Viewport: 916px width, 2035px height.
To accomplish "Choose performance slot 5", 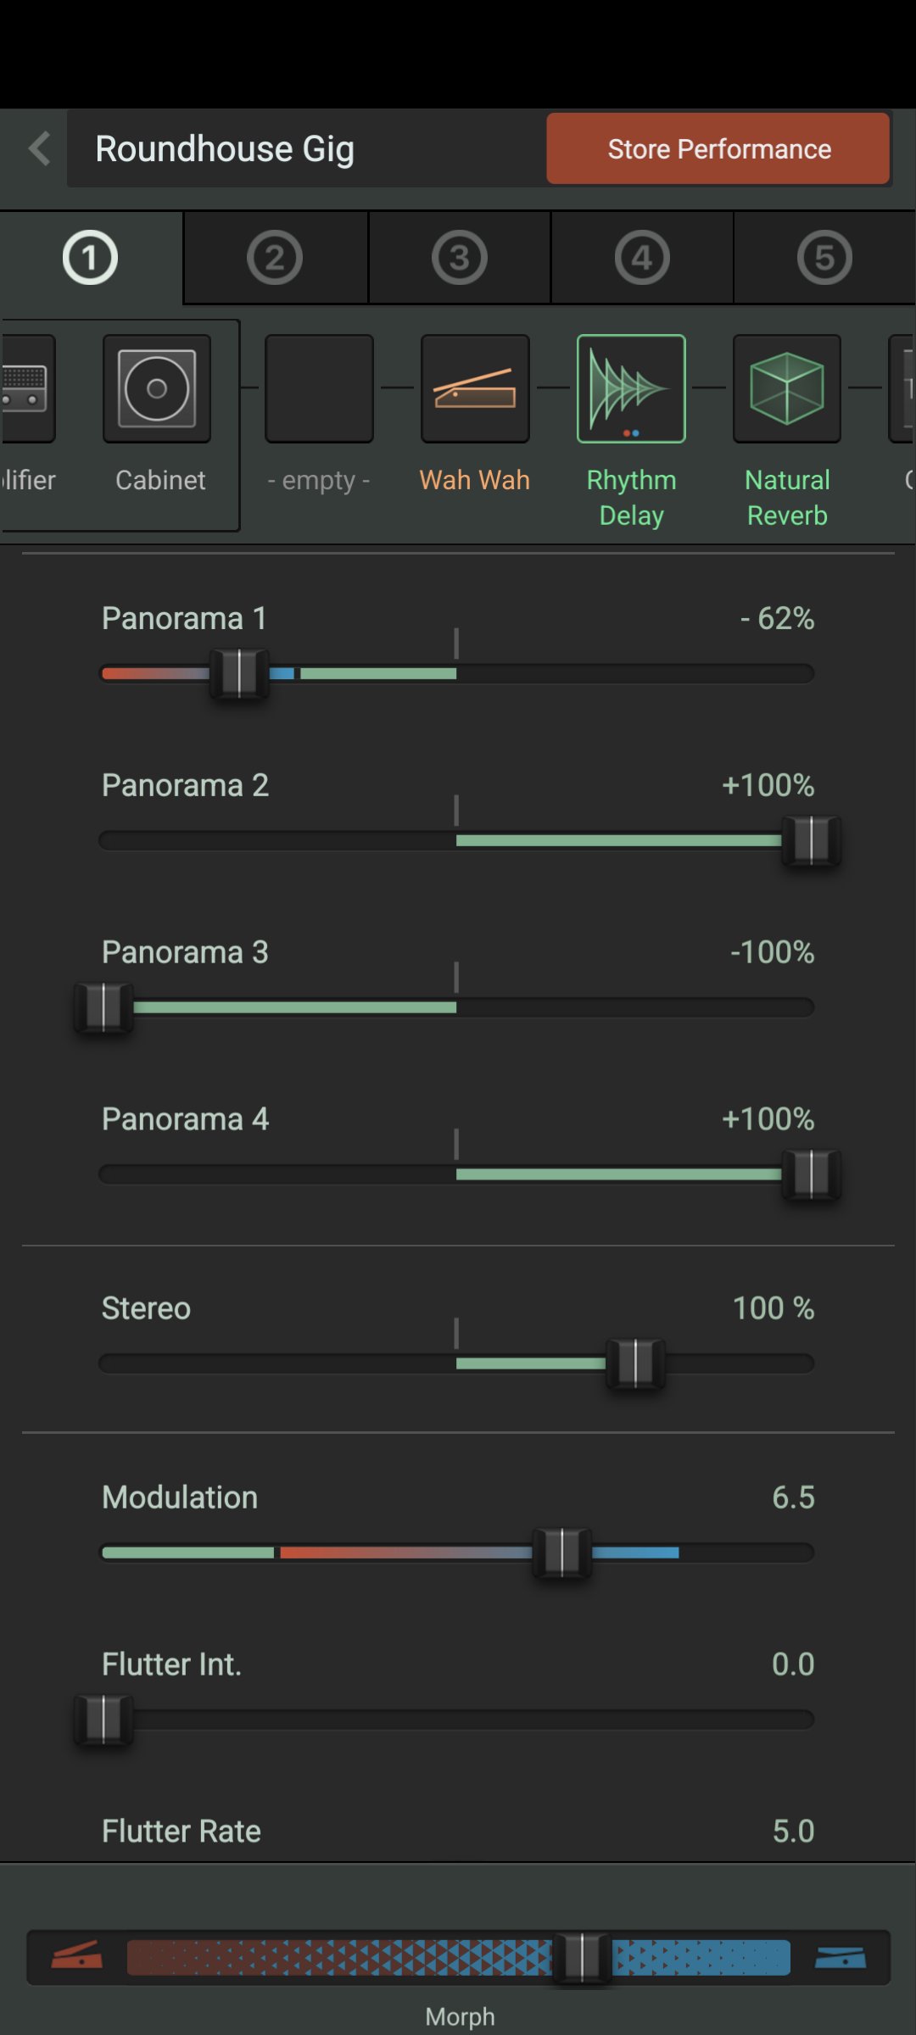I will pyautogui.click(x=824, y=258).
